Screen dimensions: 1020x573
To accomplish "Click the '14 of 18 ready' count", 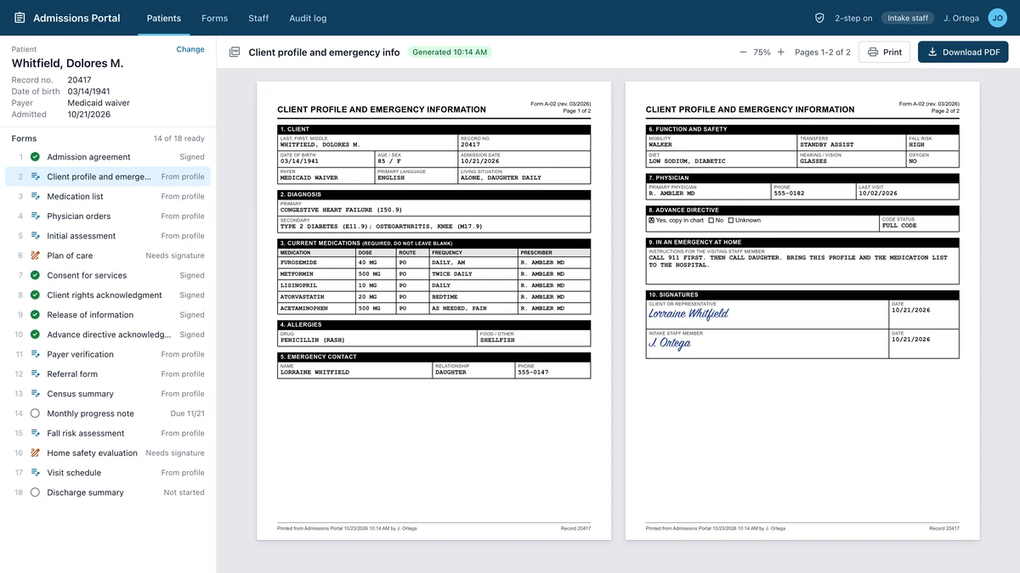I will click(x=179, y=138).
